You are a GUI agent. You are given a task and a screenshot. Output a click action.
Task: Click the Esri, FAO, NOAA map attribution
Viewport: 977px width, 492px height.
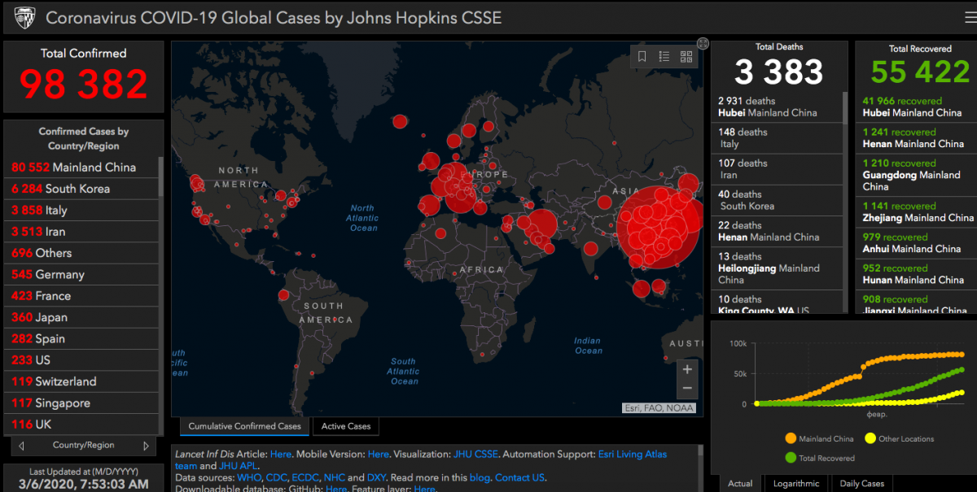point(659,408)
